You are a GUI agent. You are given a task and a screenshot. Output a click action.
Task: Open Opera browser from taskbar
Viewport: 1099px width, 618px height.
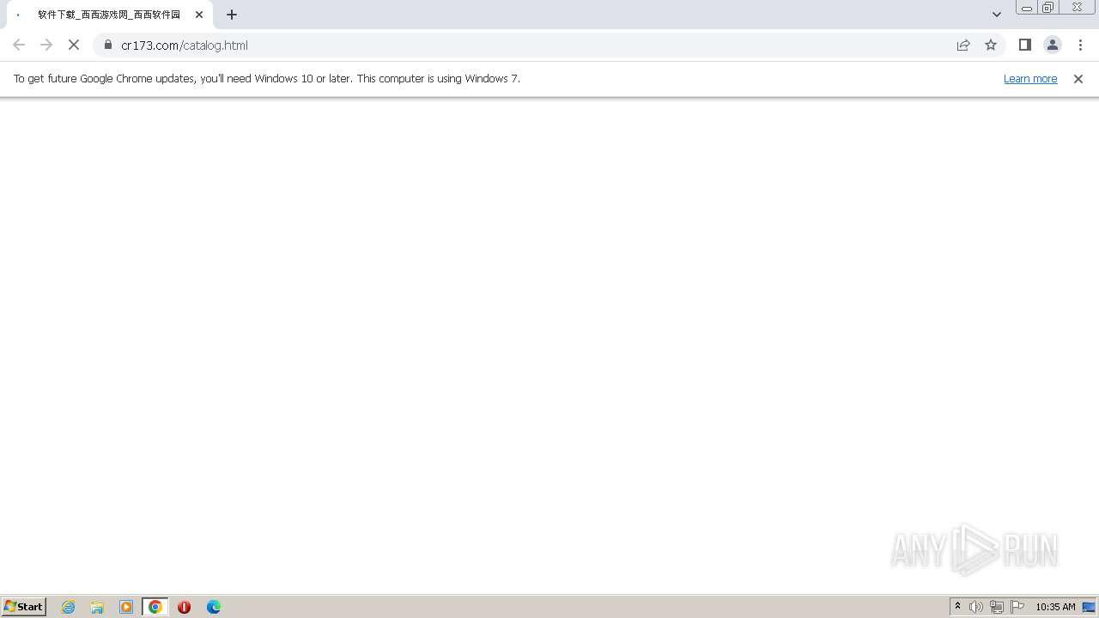(x=184, y=607)
